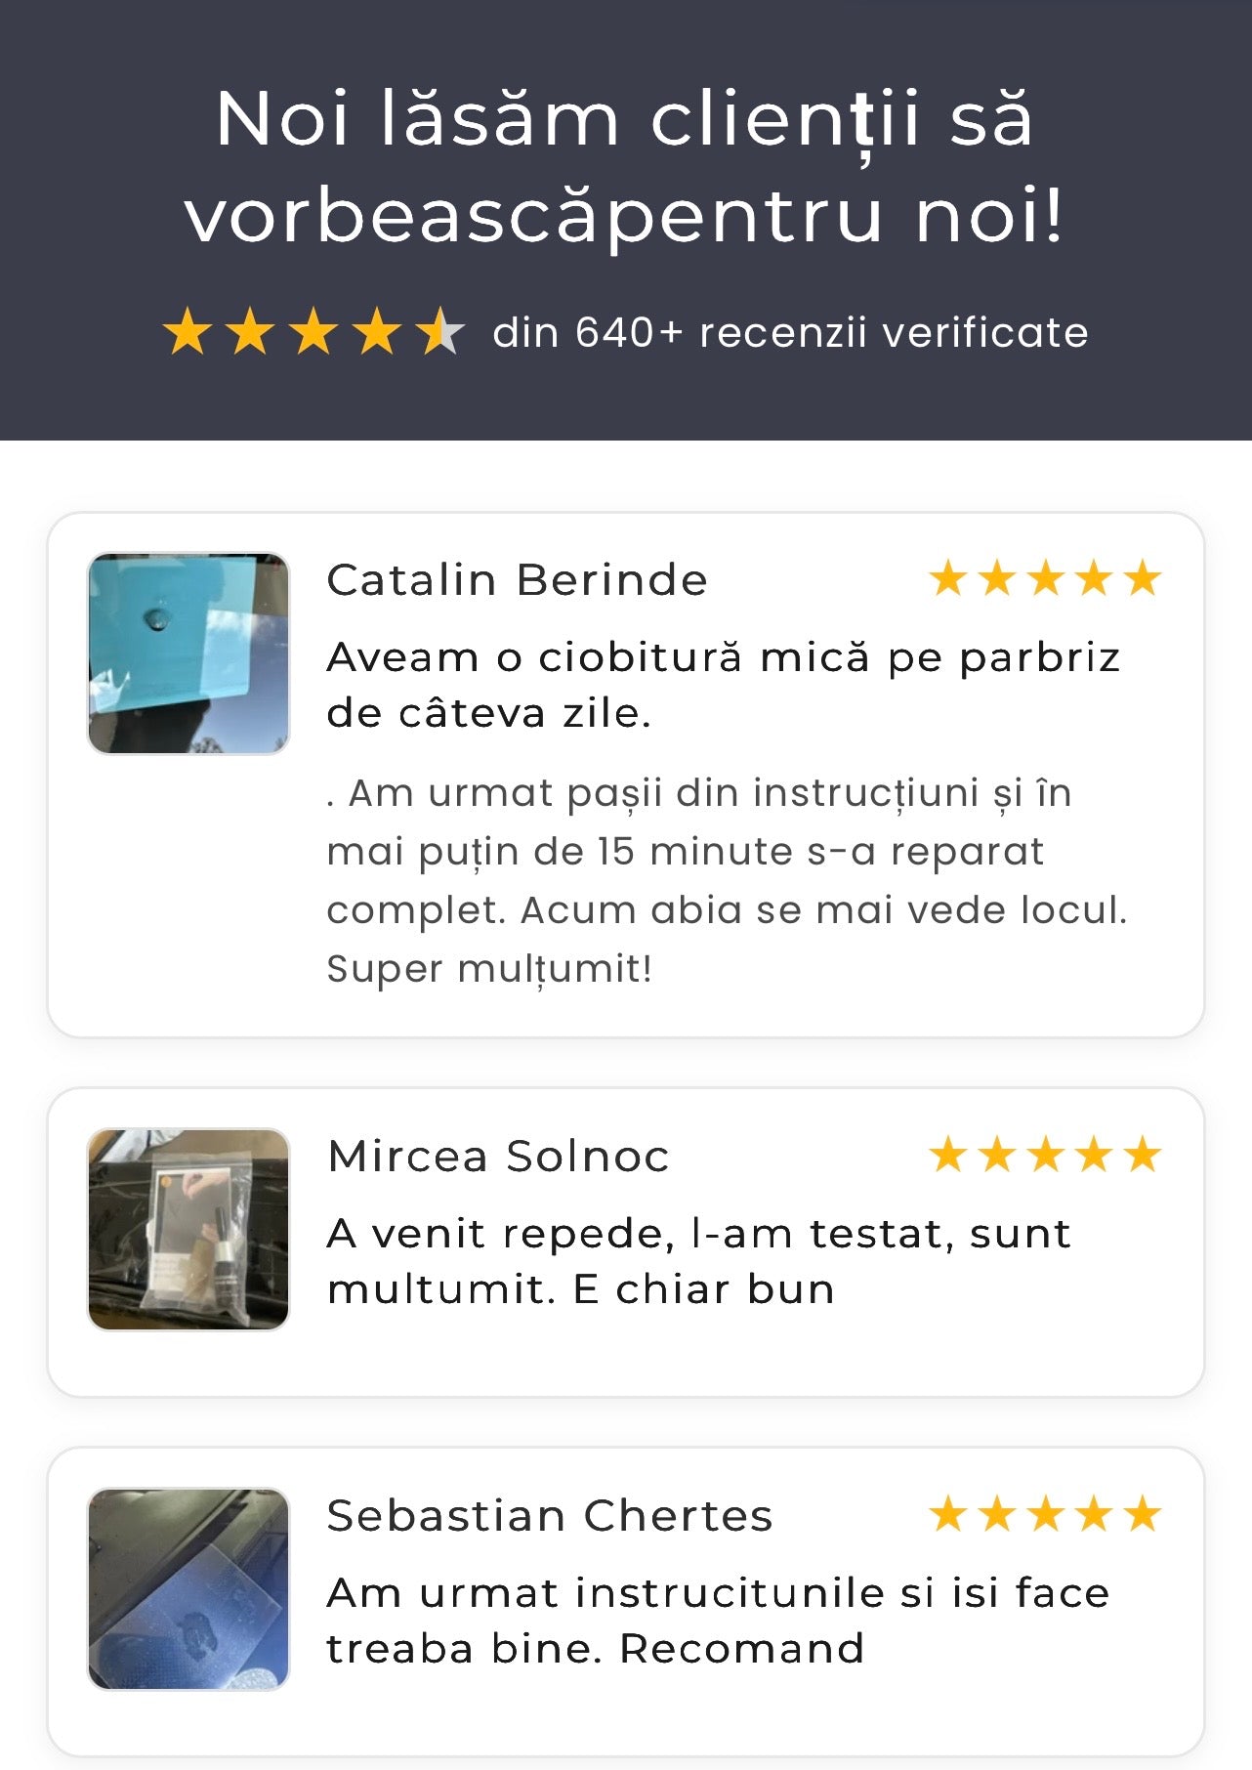
Task: Click the review body starting "Am urmat pașii"
Action: (x=727, y=880)
